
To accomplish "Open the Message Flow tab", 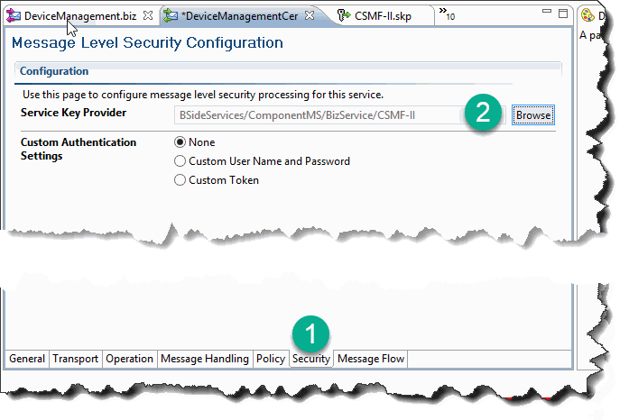I will [x=371, y=359].
